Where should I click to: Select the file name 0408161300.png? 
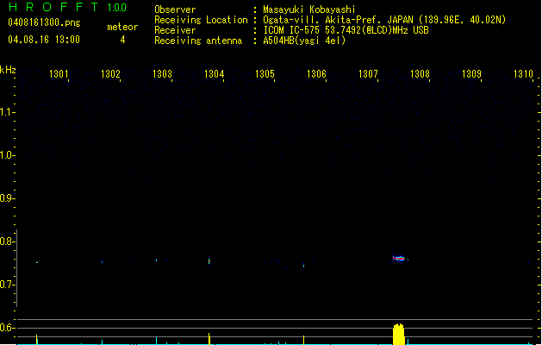(44, 22)
